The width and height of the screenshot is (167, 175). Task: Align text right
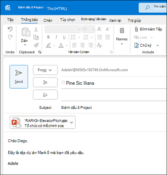[x=91, y=45]
